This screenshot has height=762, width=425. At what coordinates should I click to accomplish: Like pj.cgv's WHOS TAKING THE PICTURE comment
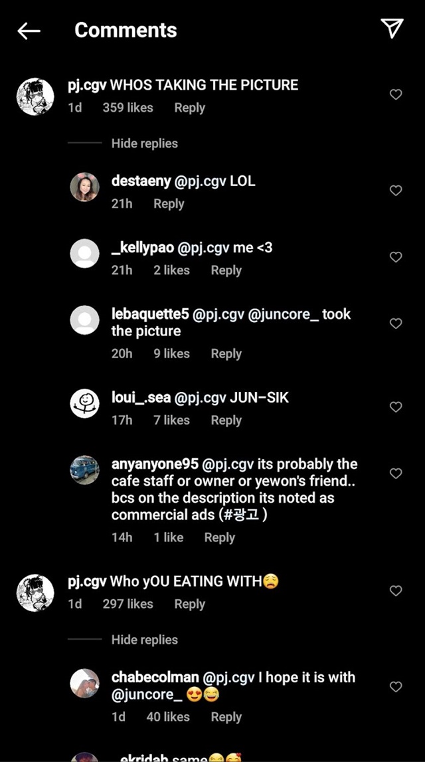click(396, 94)
